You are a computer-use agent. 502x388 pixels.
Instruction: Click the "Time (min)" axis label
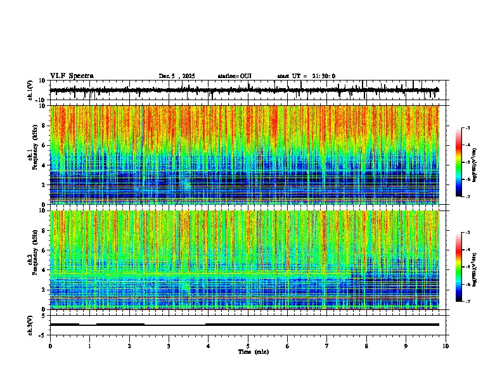(254, 352)
